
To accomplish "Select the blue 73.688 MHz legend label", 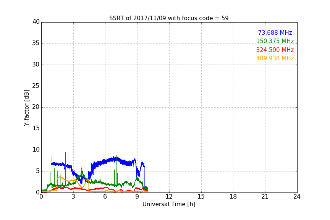I will click(275, 32).
